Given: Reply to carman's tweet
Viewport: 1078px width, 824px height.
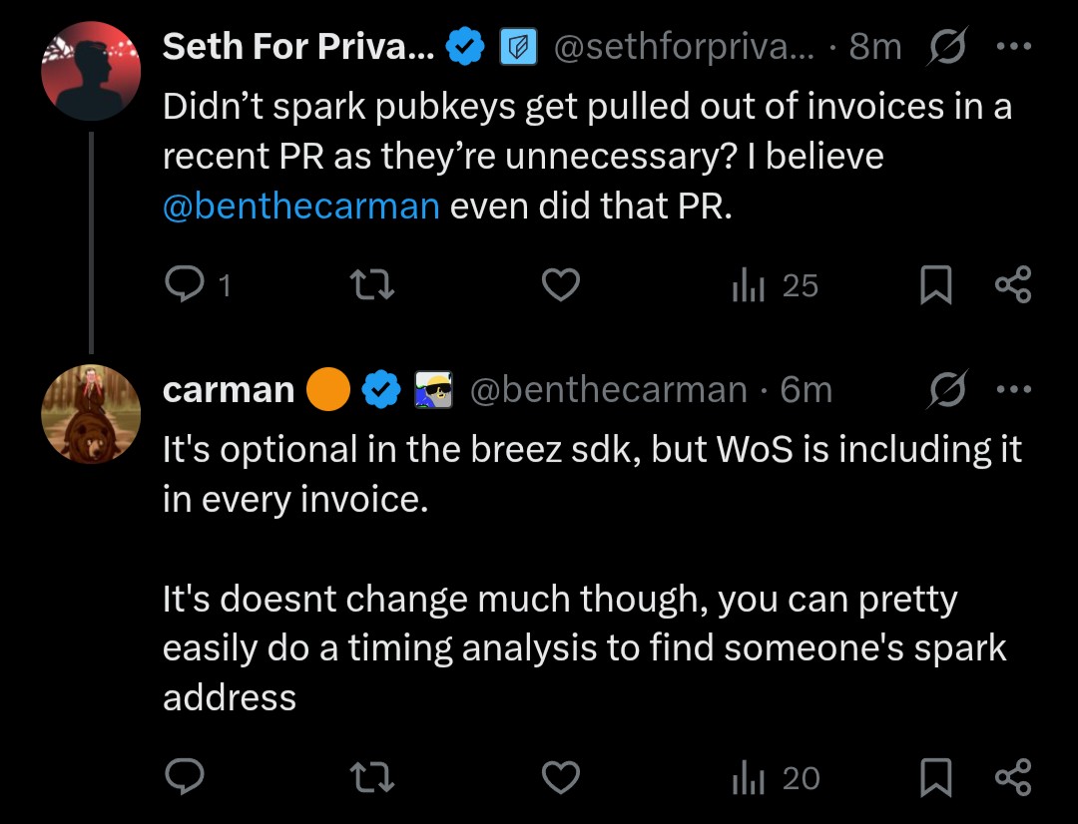Looking at the screenshot, I should (184, 777).
